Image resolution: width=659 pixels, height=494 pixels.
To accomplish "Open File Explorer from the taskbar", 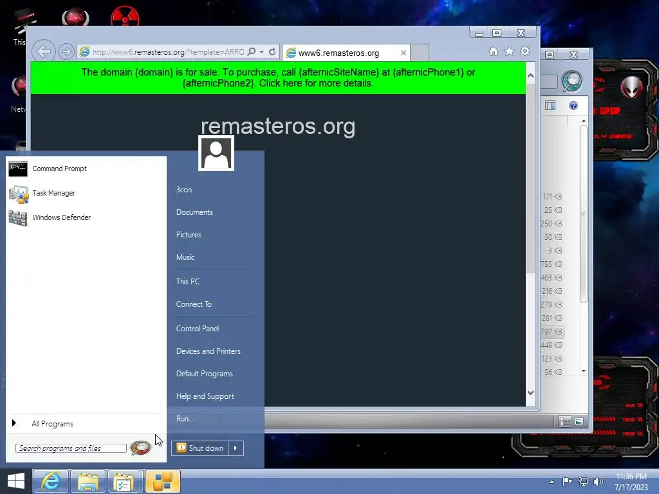I will coord(88,481).
